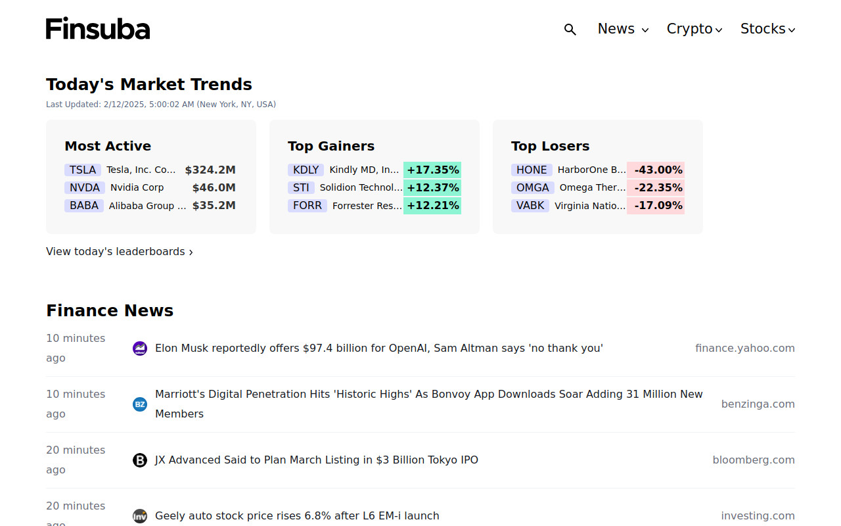The width and height of the screenshot is (841, 526).
Task: Click the Tesla, Inc. company name
Action: [x=141, y=170]
